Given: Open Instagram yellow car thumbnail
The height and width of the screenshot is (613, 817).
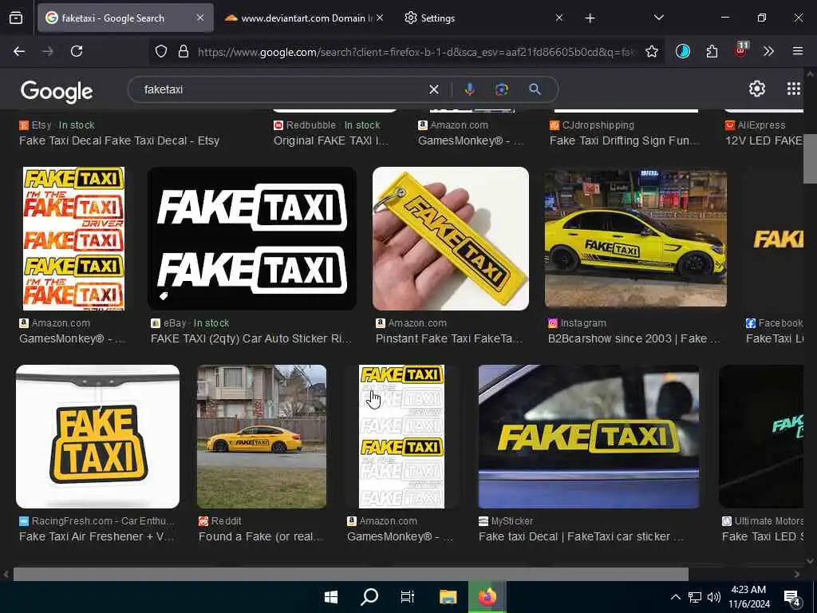Looking at the screenshot, I should (636, 238).
